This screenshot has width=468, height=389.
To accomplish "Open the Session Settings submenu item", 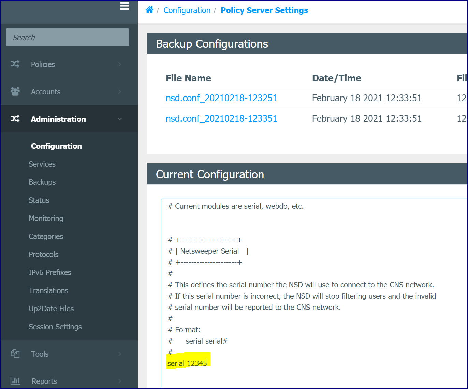I will (55, 327).
